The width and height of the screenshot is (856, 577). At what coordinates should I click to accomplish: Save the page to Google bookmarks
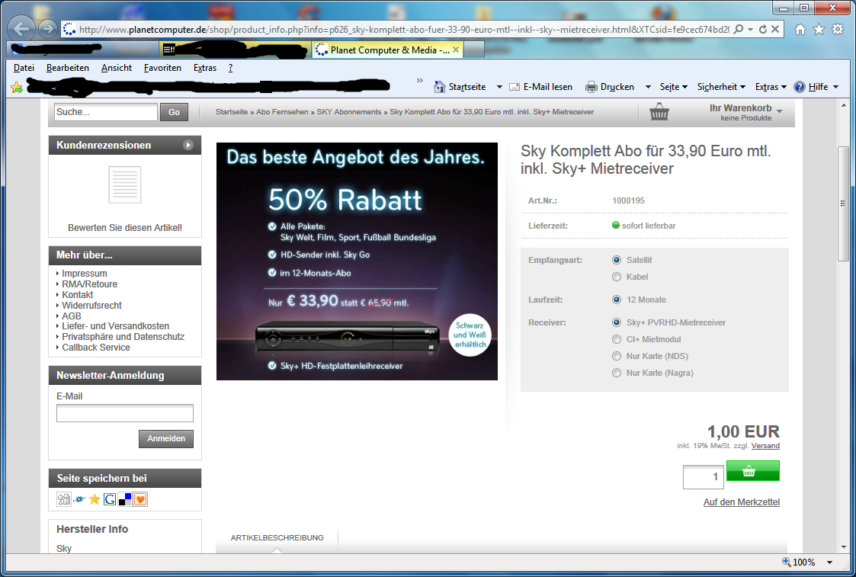point(110,499)
